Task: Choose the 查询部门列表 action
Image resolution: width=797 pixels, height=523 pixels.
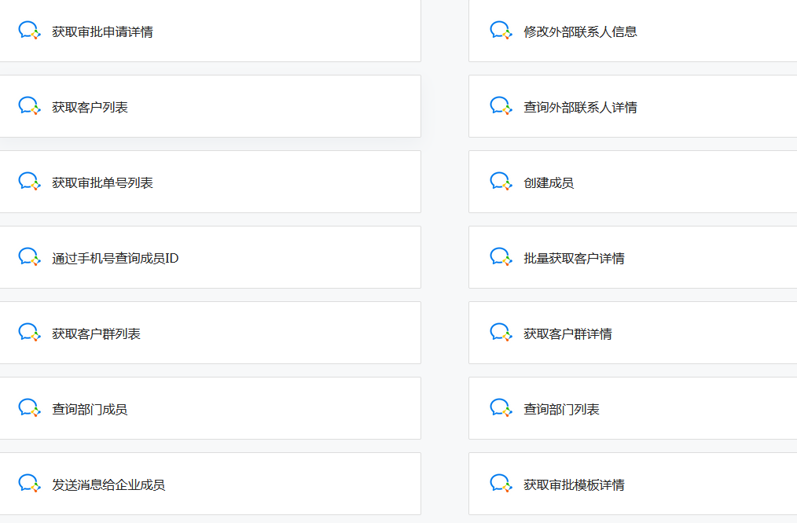Action: (x=633, y=408)
